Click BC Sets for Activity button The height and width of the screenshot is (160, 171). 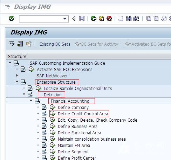96,44
